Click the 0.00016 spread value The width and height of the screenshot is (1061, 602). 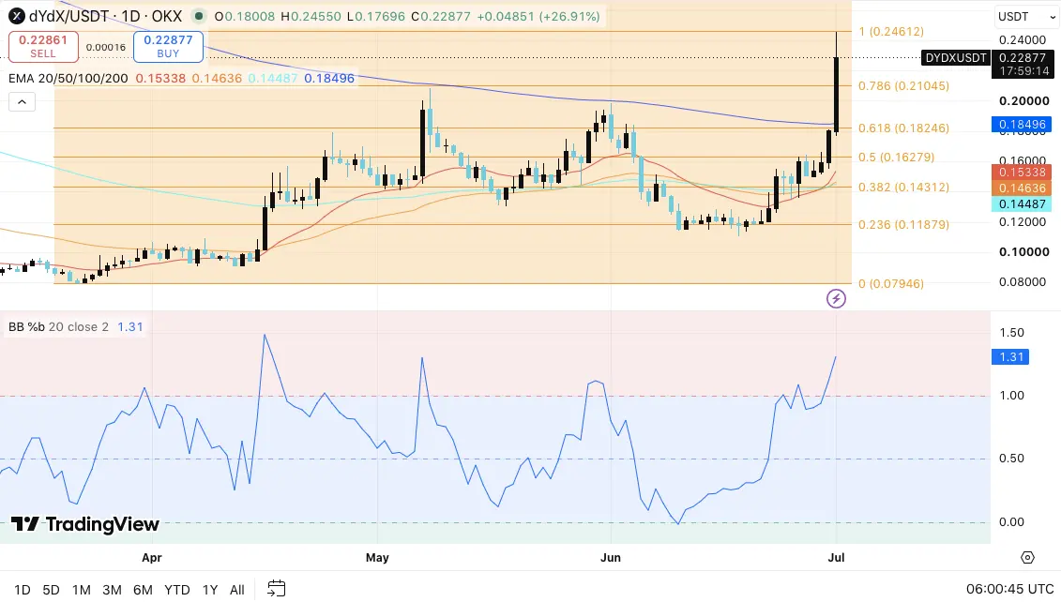[106, 47]
